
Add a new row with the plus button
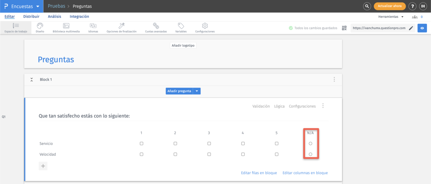tap(43, 166)
